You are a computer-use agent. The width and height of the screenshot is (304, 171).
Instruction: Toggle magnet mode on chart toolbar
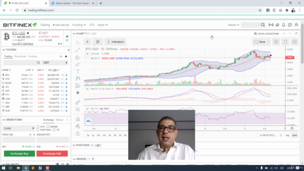point(78,119)
